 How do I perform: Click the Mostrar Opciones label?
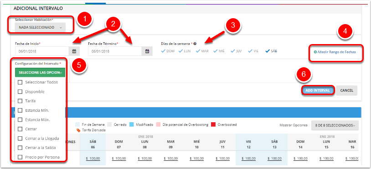(294, 125)
